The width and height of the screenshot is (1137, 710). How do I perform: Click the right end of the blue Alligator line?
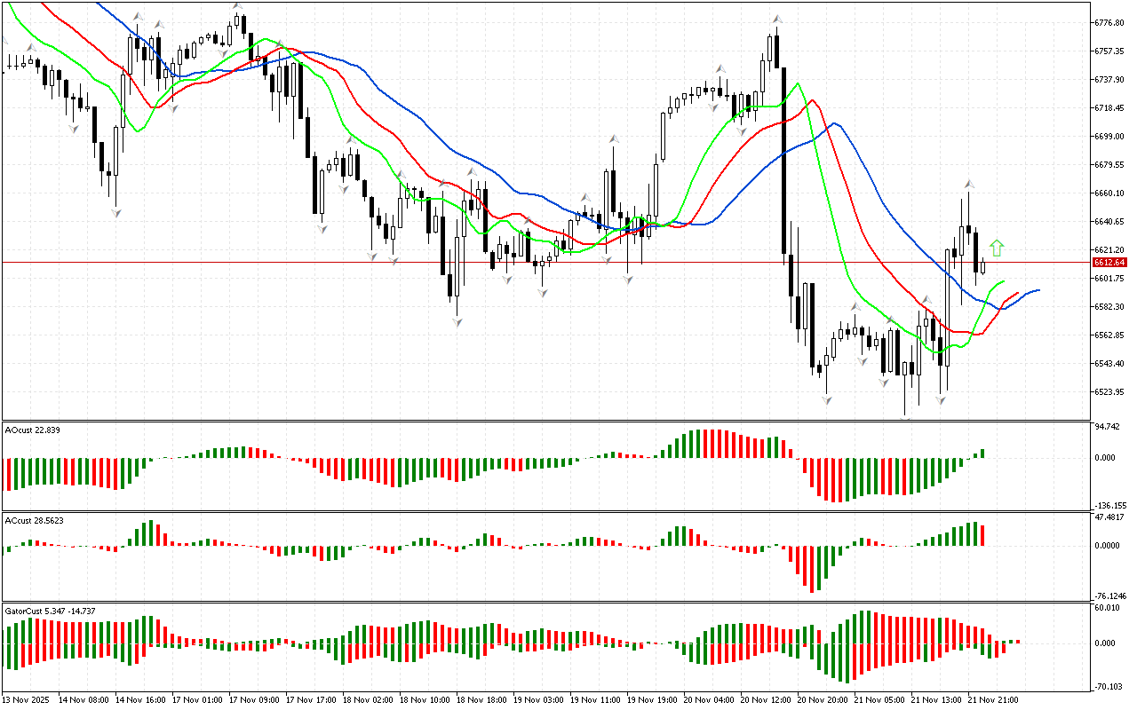1038,290
